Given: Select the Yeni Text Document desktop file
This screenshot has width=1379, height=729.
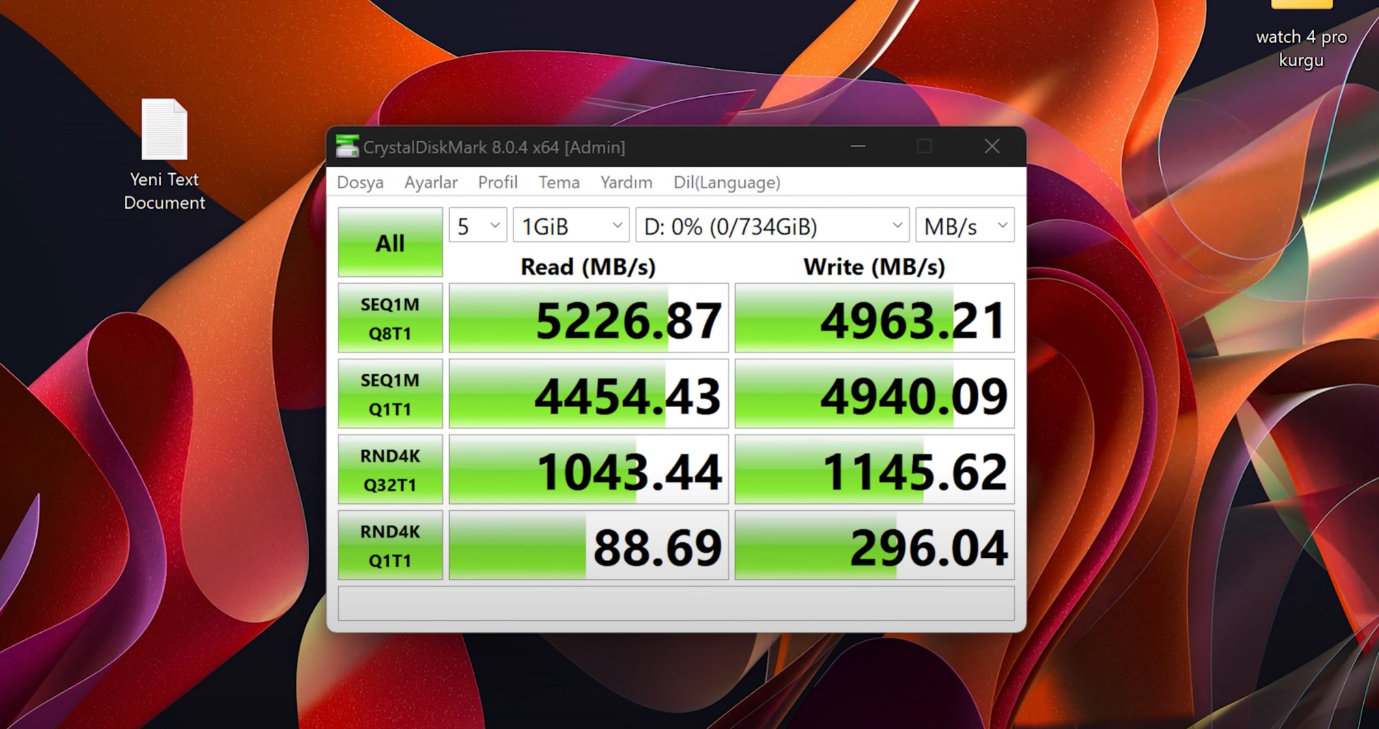Looking at the screenshot, I should click(x=165, y=155).
